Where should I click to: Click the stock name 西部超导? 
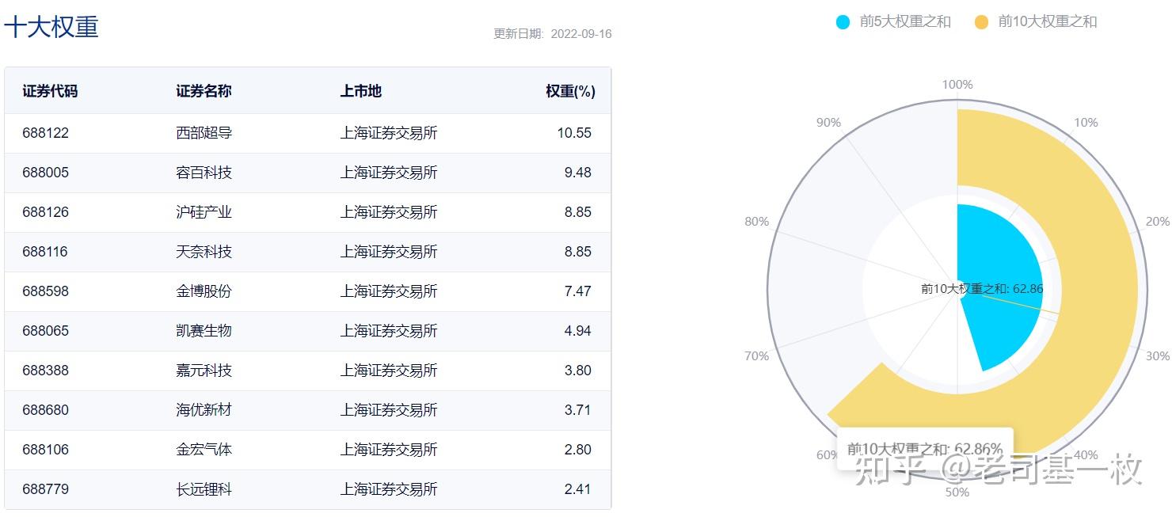204,133
